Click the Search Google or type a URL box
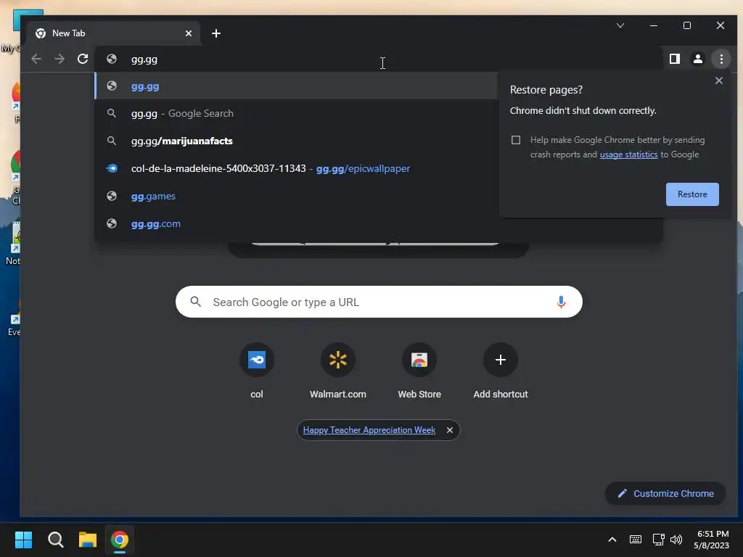The width and height of the screenshot is (743, 557). coord(379,302)
